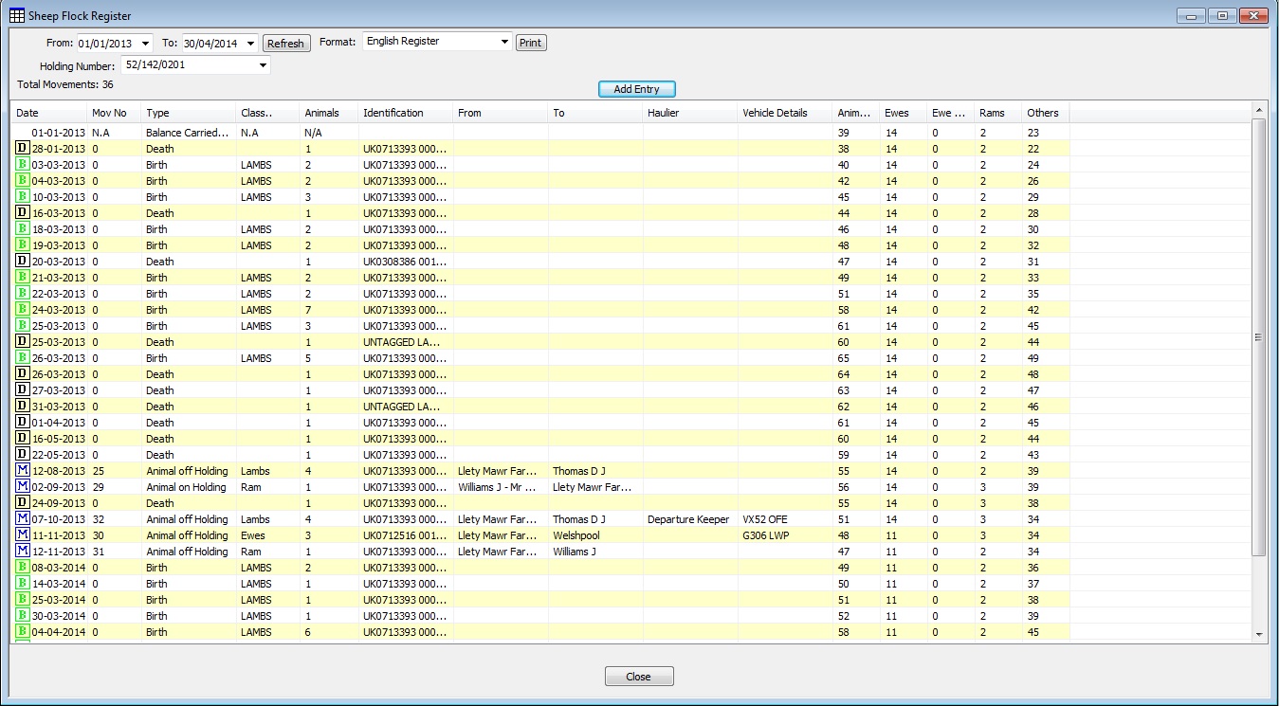Sort by the Date column header
Image resolution: width=1279 pixels, height=706 pixels.
tap(49, 113)
